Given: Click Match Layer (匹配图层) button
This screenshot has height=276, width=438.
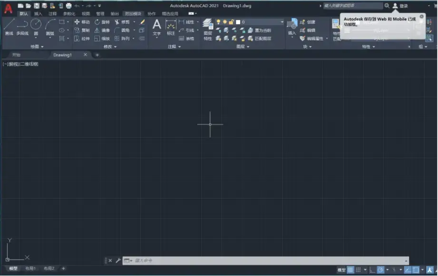Looking at the screenshot, I should tap(259, 38).
